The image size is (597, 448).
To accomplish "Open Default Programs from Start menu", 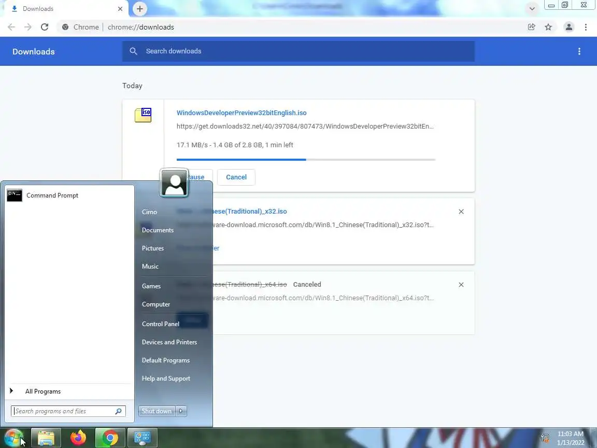I will [166, 360].
